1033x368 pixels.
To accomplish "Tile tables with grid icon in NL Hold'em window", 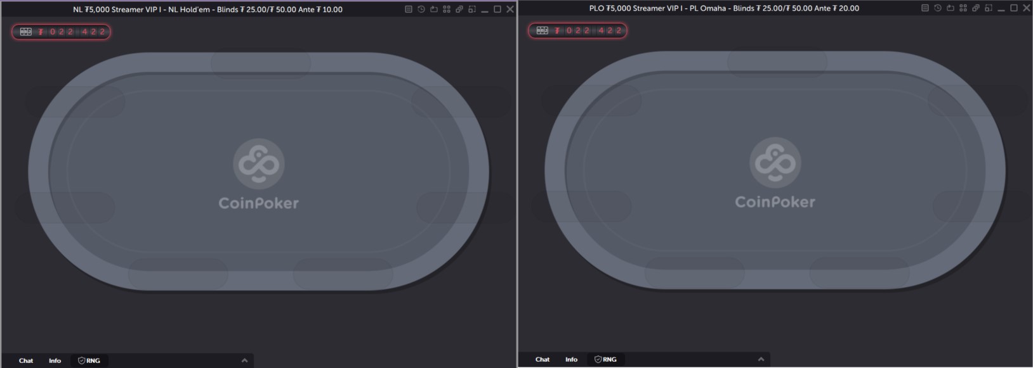I will [x=447, y=10].
